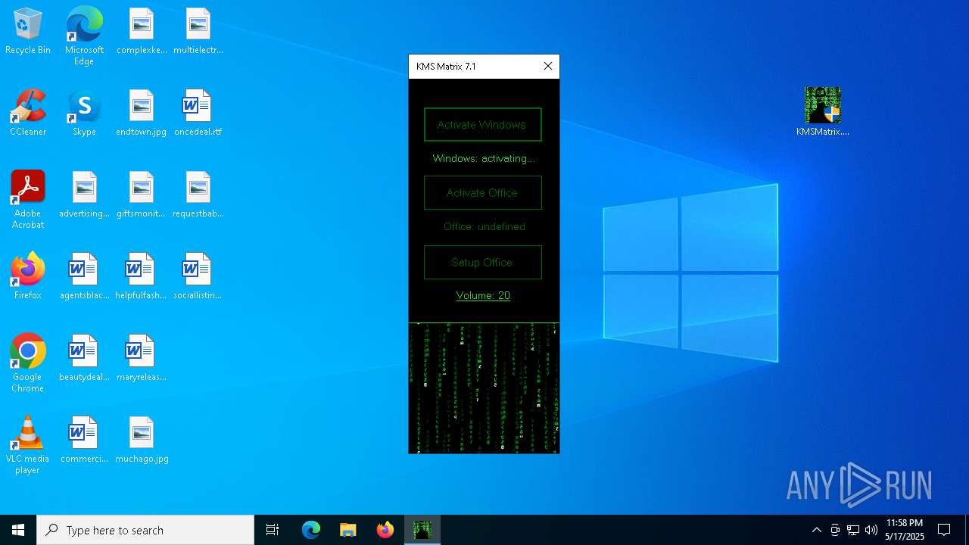
Task: Select the endtown.jpg file
Action: click(142, 113)
